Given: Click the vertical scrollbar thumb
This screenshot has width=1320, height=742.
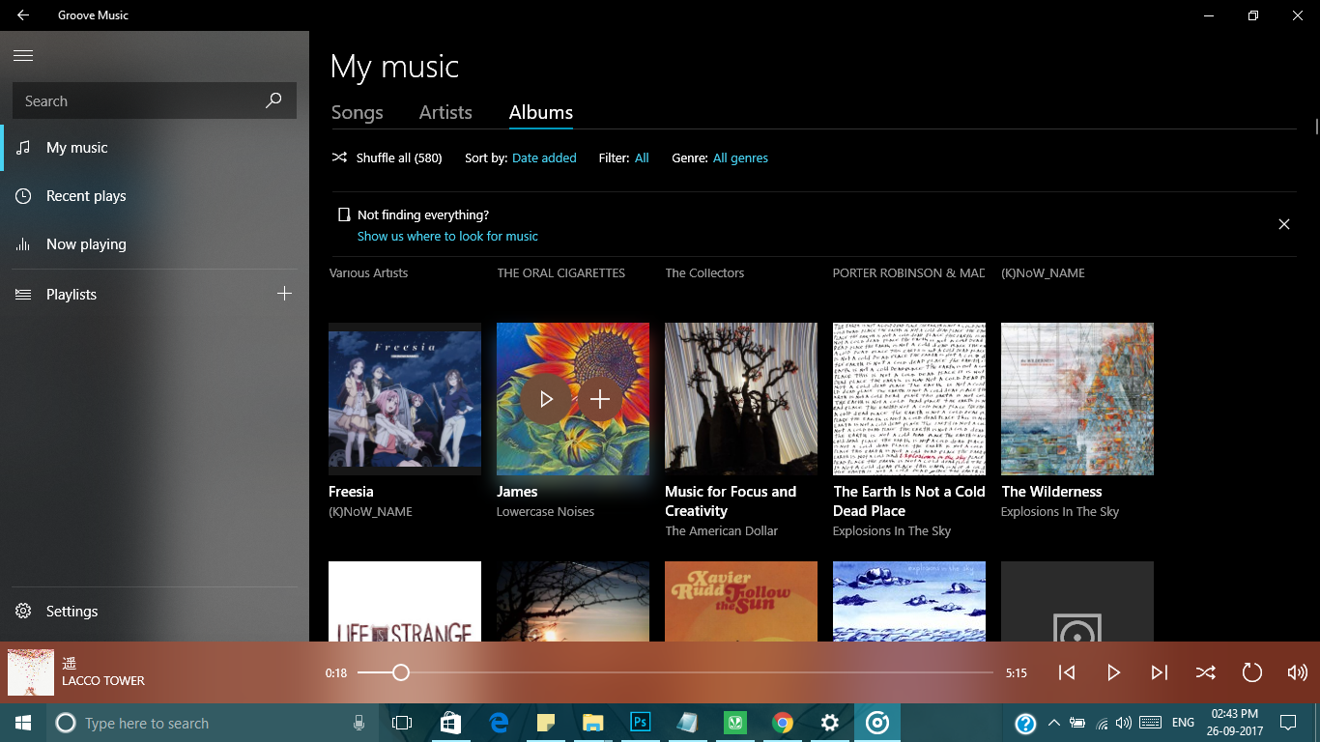Looking at the screenshot, I should coord(1316,127).
